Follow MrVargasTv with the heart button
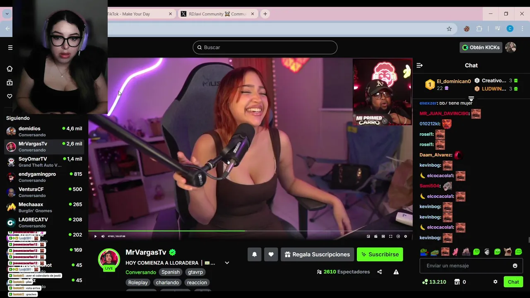This screenshot has width=530, height=298. (x=271, y=255)
